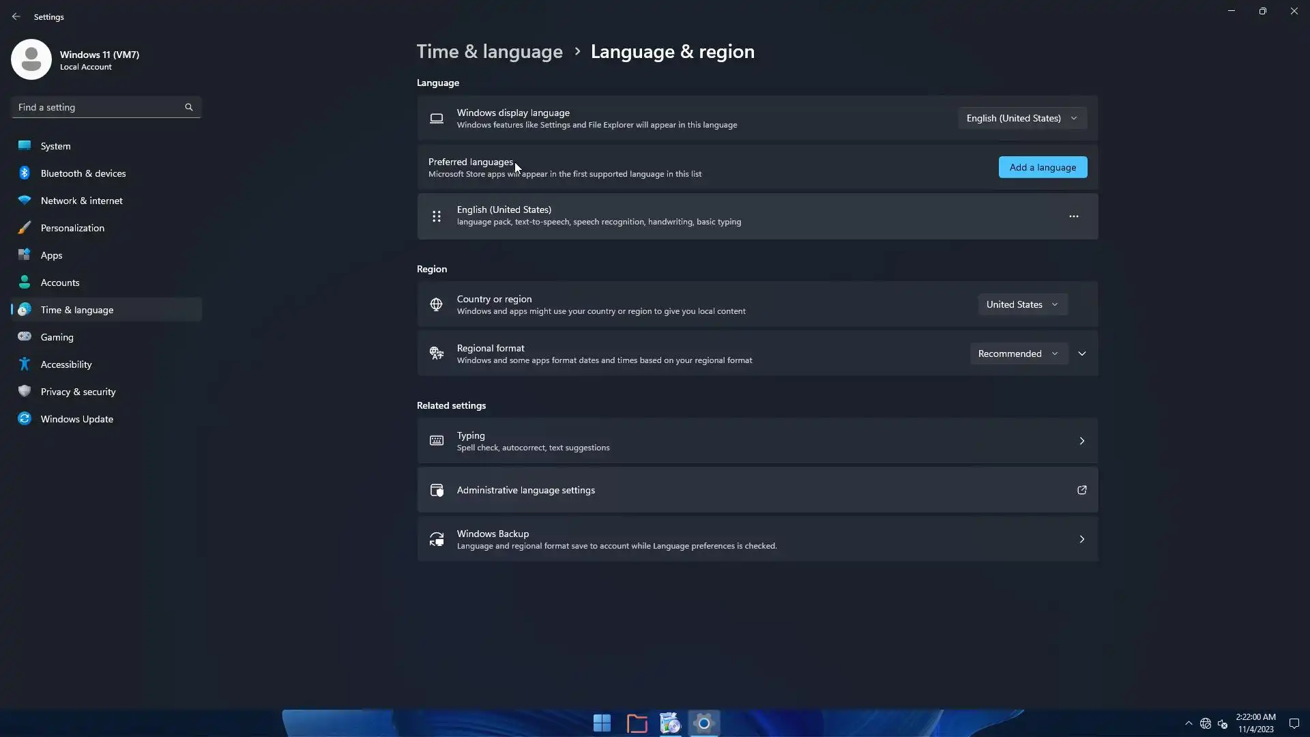Click the search magnifier in Find a setting
1310x737 pixels.
coord(189,107)
